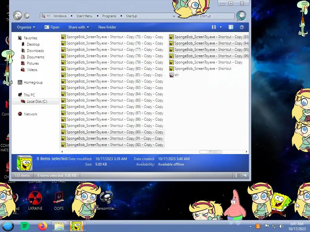Select This PC in the navigation pane

pyautogui.click(x=27, y=95)
